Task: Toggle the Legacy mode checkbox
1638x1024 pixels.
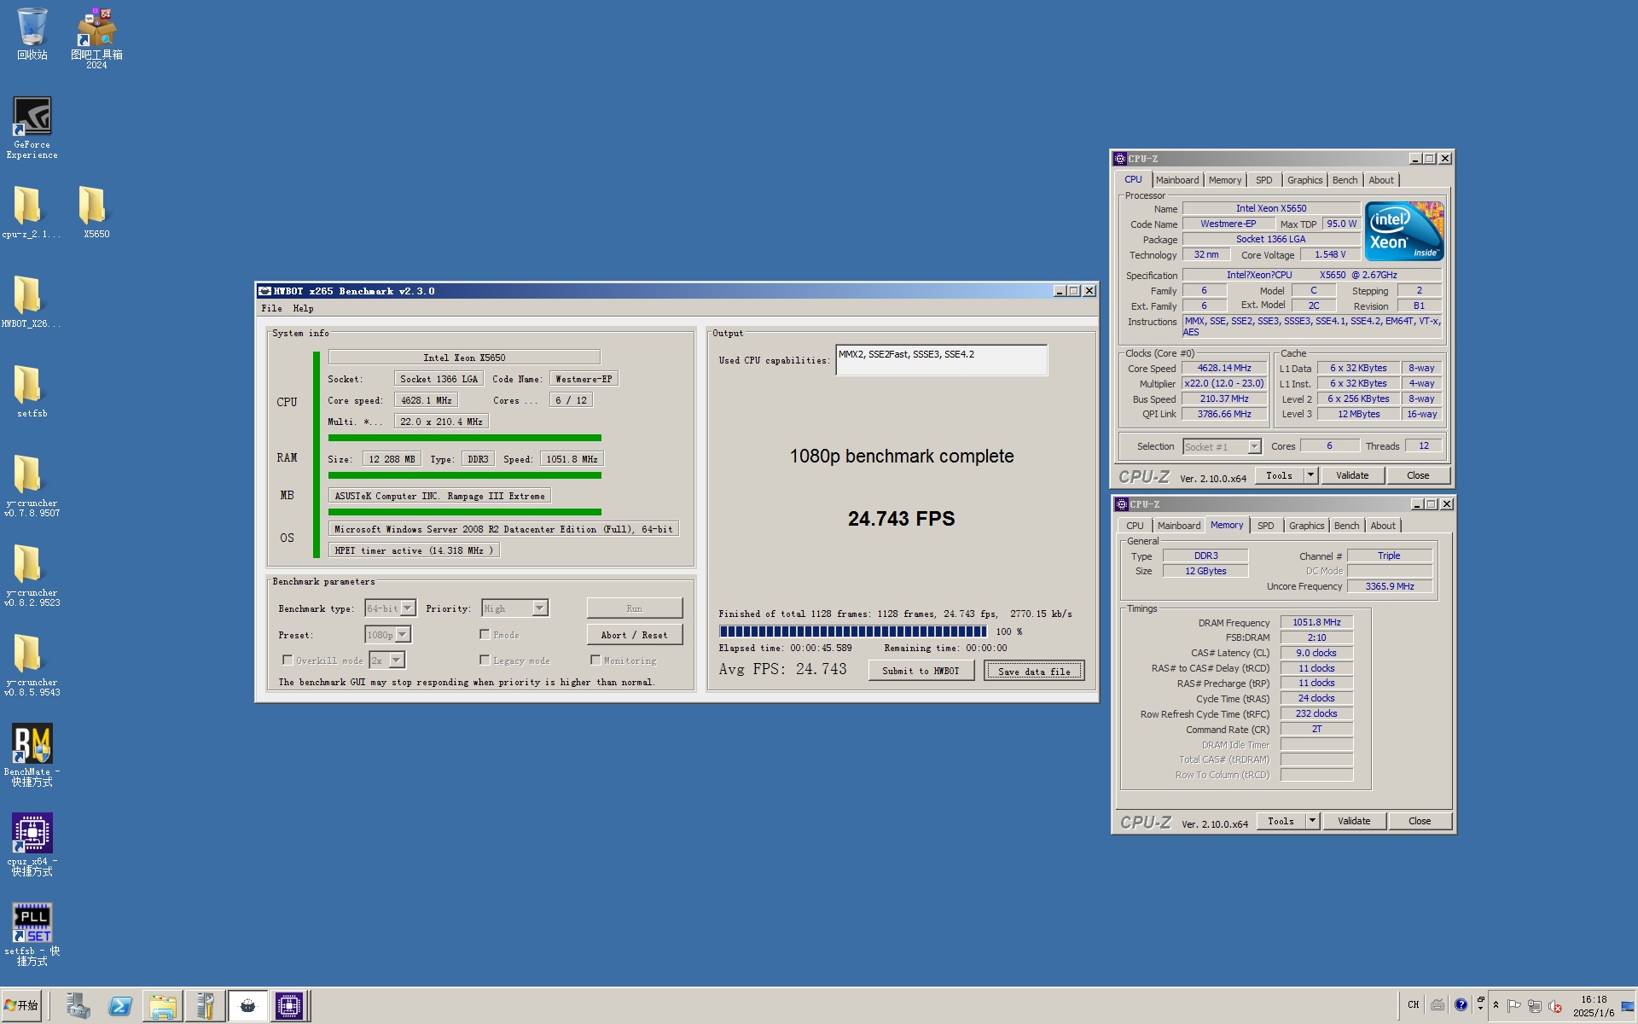Action: (x=485, y=660)
